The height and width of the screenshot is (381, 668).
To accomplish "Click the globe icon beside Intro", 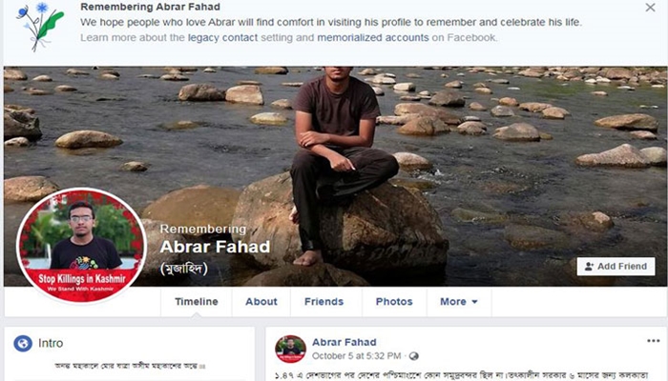I will coord(23,343).
